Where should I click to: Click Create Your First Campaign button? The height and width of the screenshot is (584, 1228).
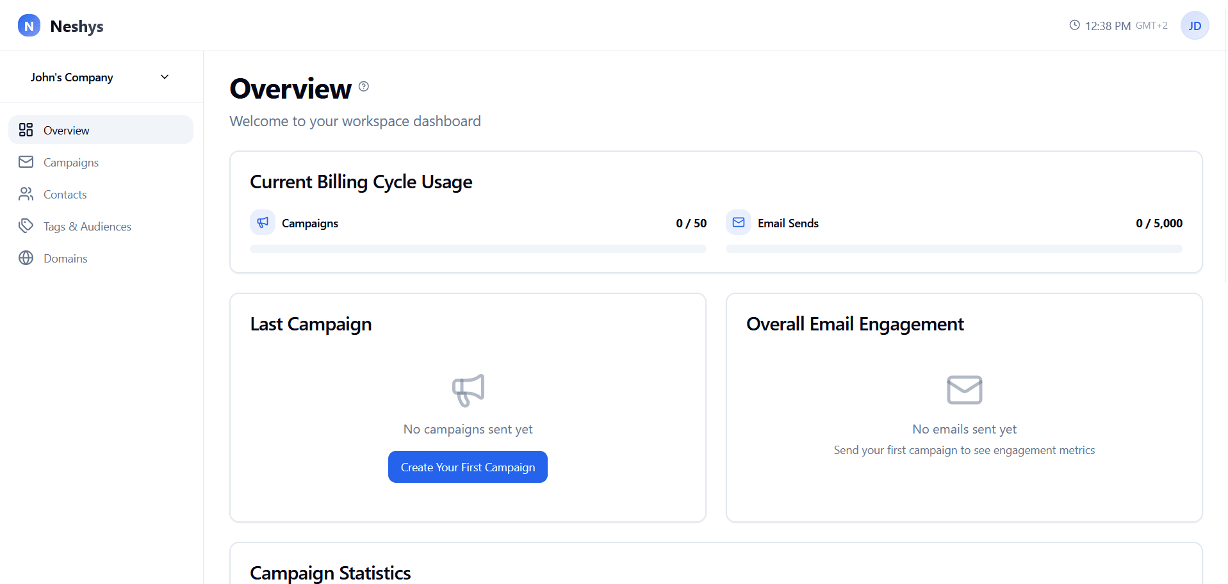tap(467, 467)
